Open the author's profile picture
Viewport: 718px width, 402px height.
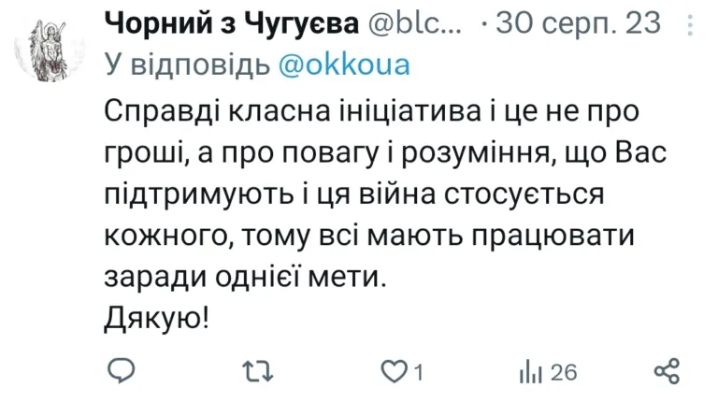(x=46, y=53)
